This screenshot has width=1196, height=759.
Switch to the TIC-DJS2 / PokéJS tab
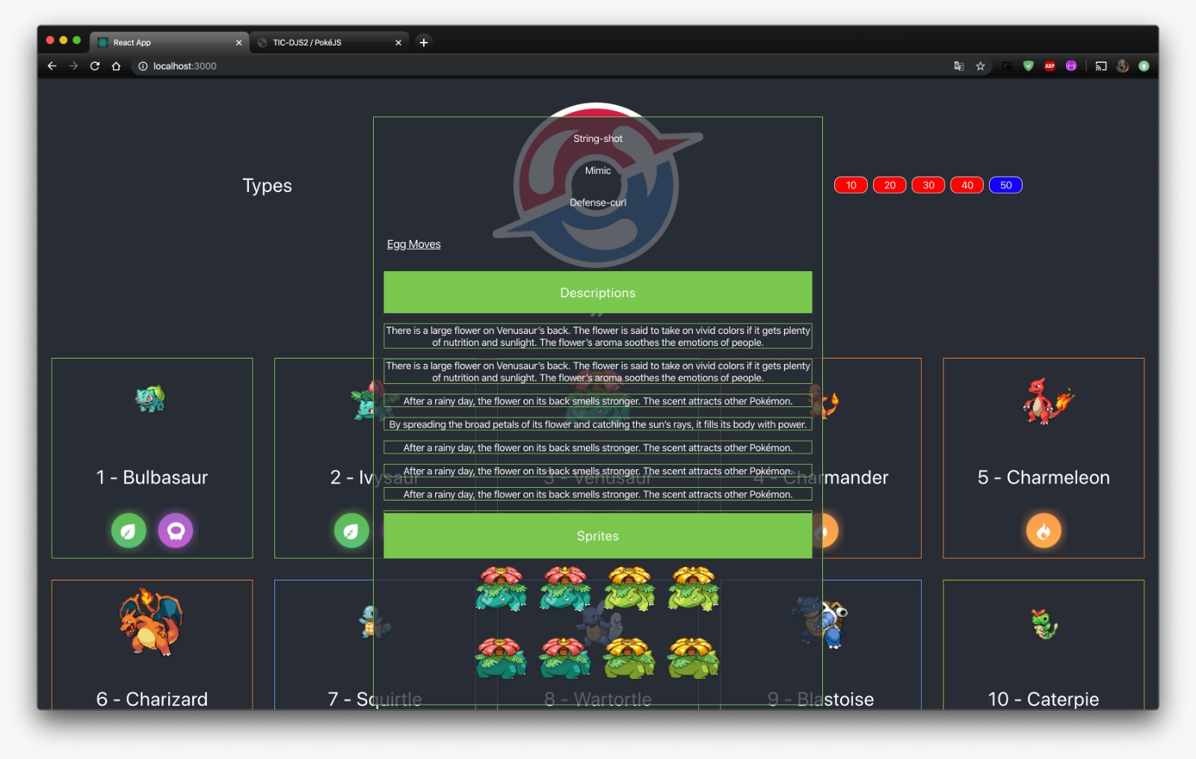point(329,43)
